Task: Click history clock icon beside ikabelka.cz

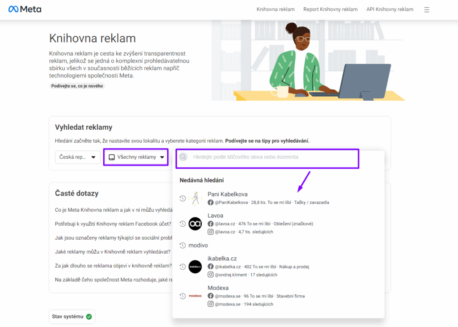Action: pos(182,267)
